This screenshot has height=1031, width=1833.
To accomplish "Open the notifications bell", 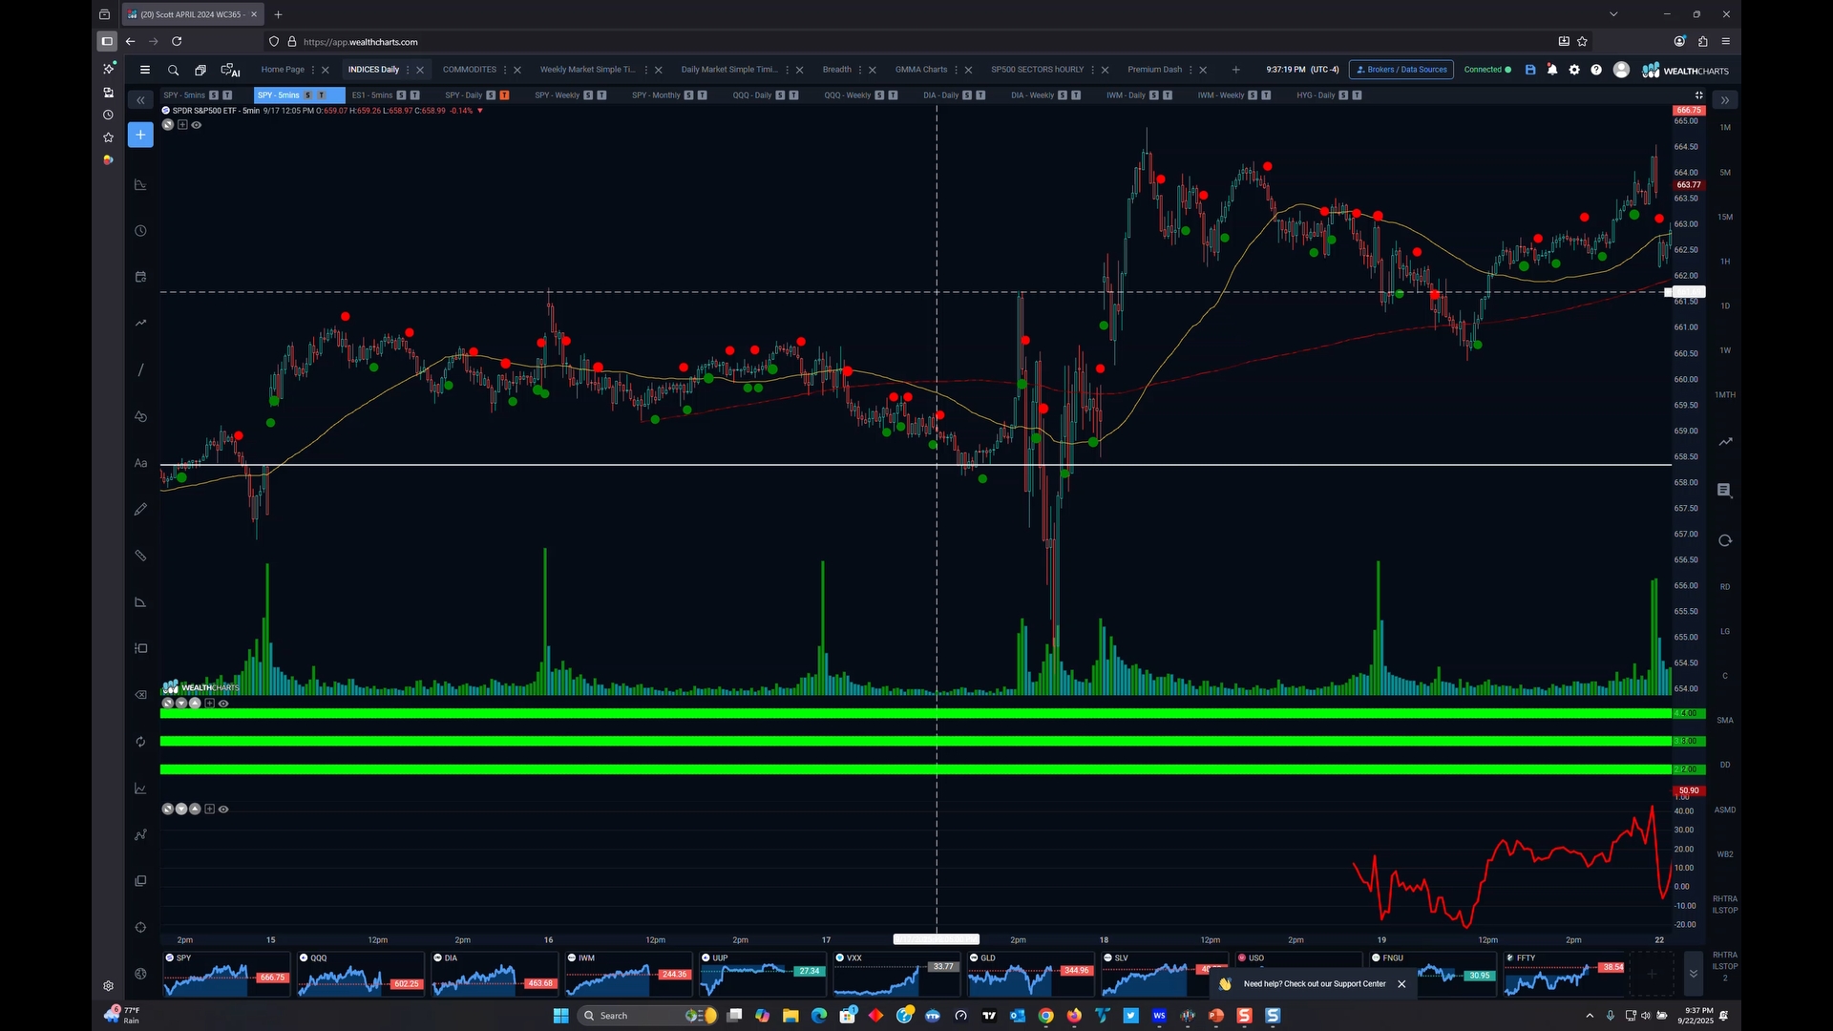I will 1552,70.
